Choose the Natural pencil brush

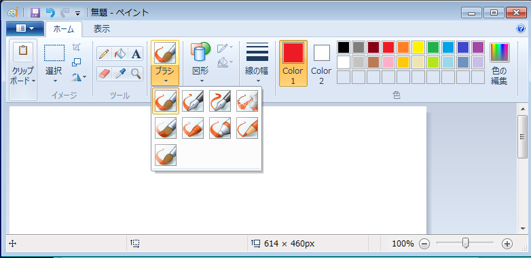coord(247,128)
